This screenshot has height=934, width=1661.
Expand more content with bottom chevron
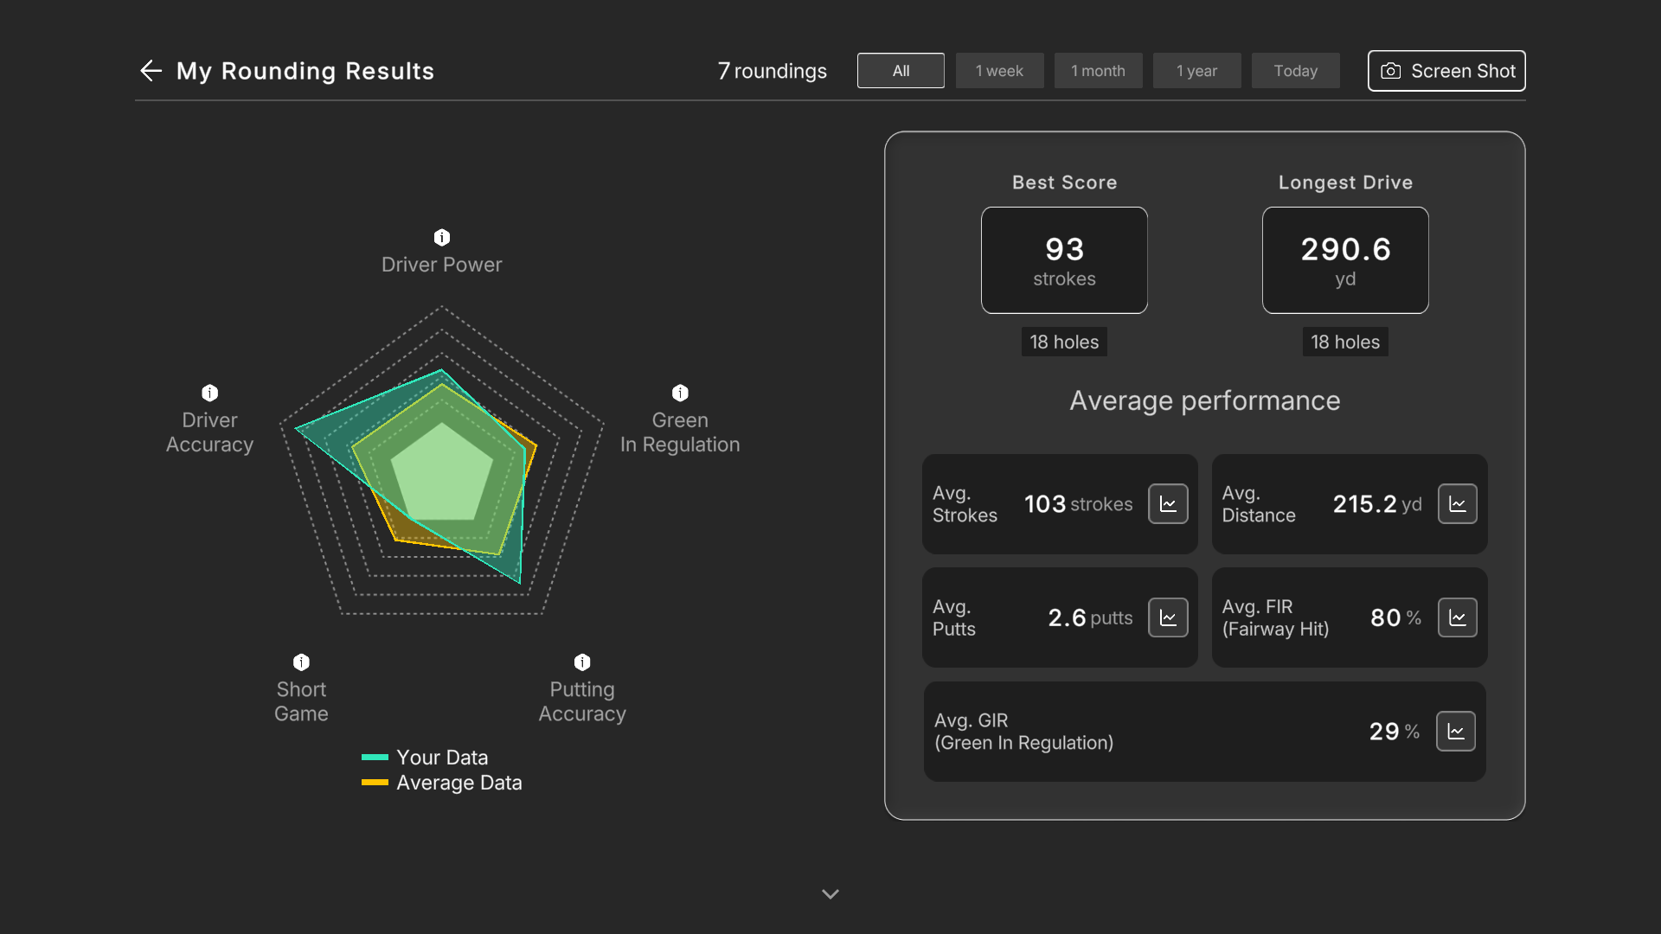click(830, 894)
